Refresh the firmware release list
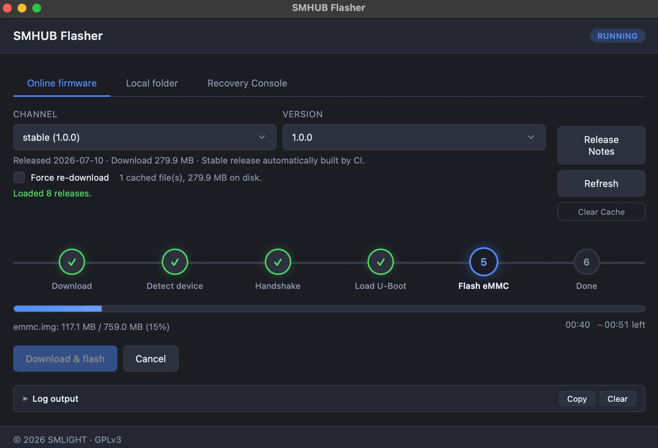This screenshot has height=448, width=658. tap(601, 183)
